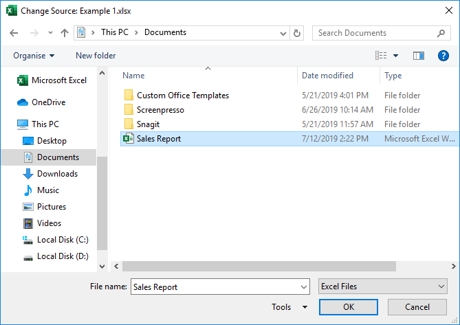Sort by Name column header

[x=133, y=76]
